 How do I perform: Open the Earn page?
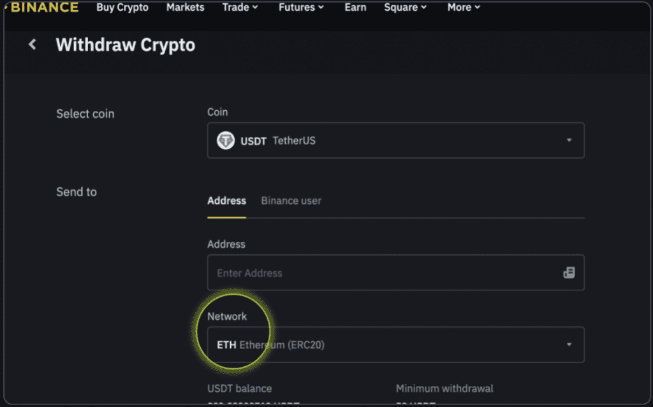tap(355, 8)
